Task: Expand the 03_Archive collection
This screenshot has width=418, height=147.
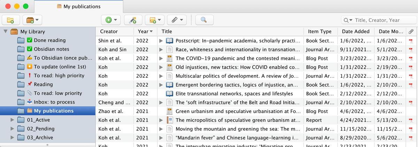Action: [x=13, y=138]
